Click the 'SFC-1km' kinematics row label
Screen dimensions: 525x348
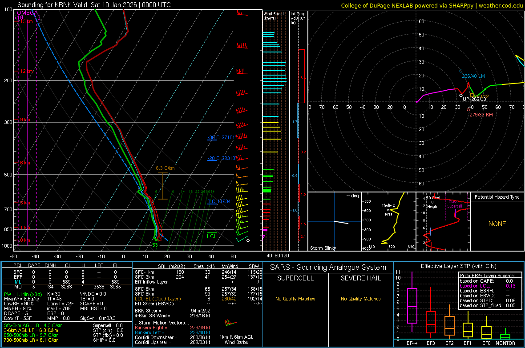[145, 272]
